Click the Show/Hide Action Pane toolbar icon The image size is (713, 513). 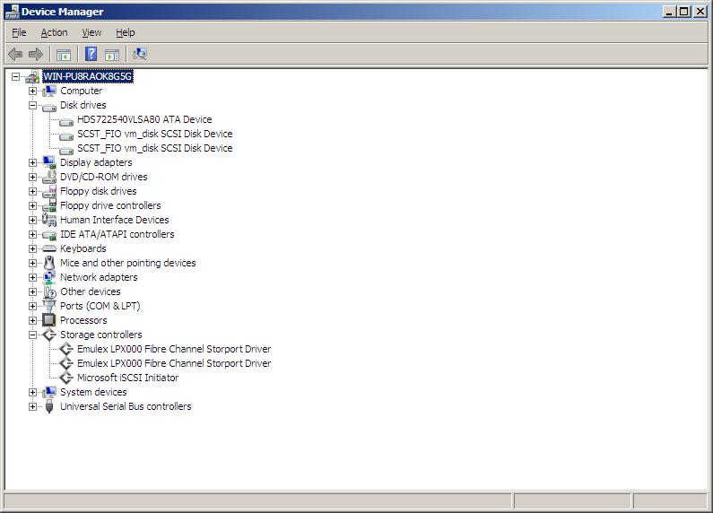[x=112, y=55]
